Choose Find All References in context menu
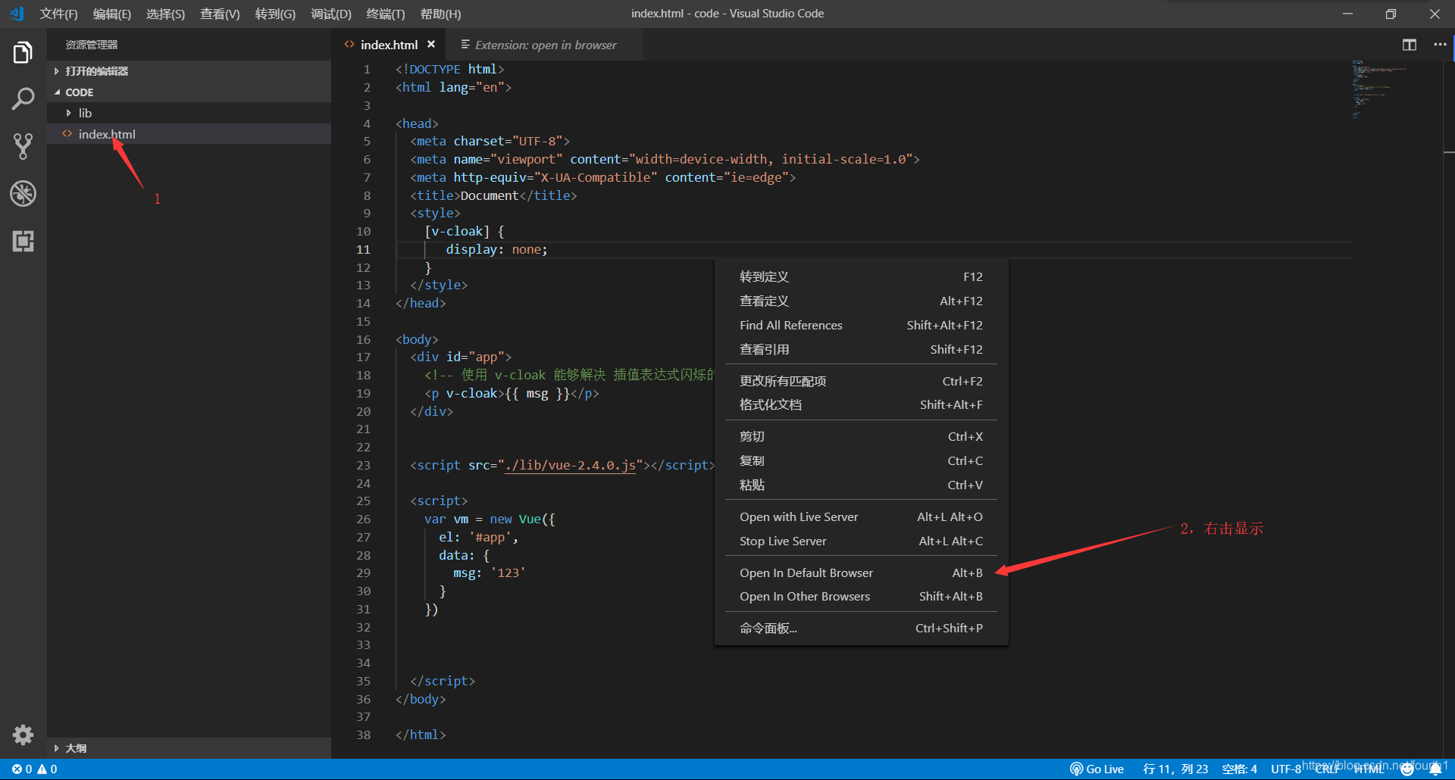The image size is (1455, 780). [x=861, y=326]
